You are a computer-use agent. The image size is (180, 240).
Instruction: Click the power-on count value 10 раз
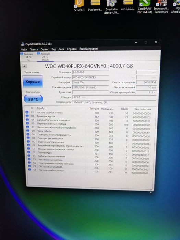click(146, 87)
